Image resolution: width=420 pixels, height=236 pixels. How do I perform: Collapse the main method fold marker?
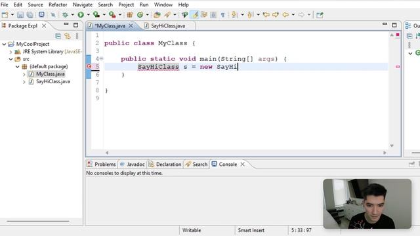coord(102,58)
